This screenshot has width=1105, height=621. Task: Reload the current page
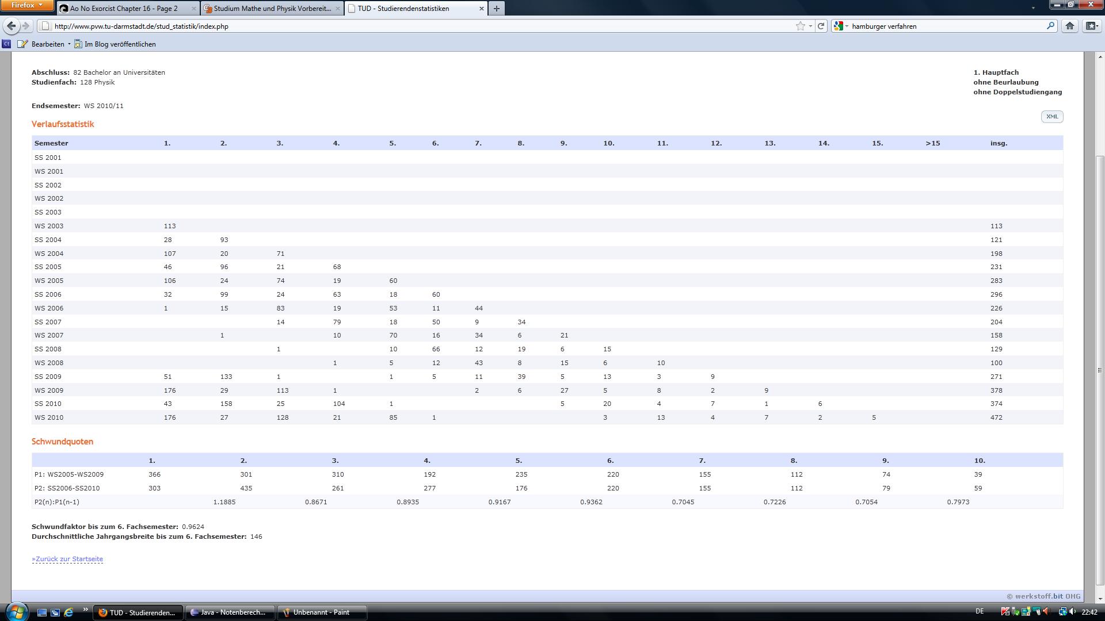click(821, 26)
